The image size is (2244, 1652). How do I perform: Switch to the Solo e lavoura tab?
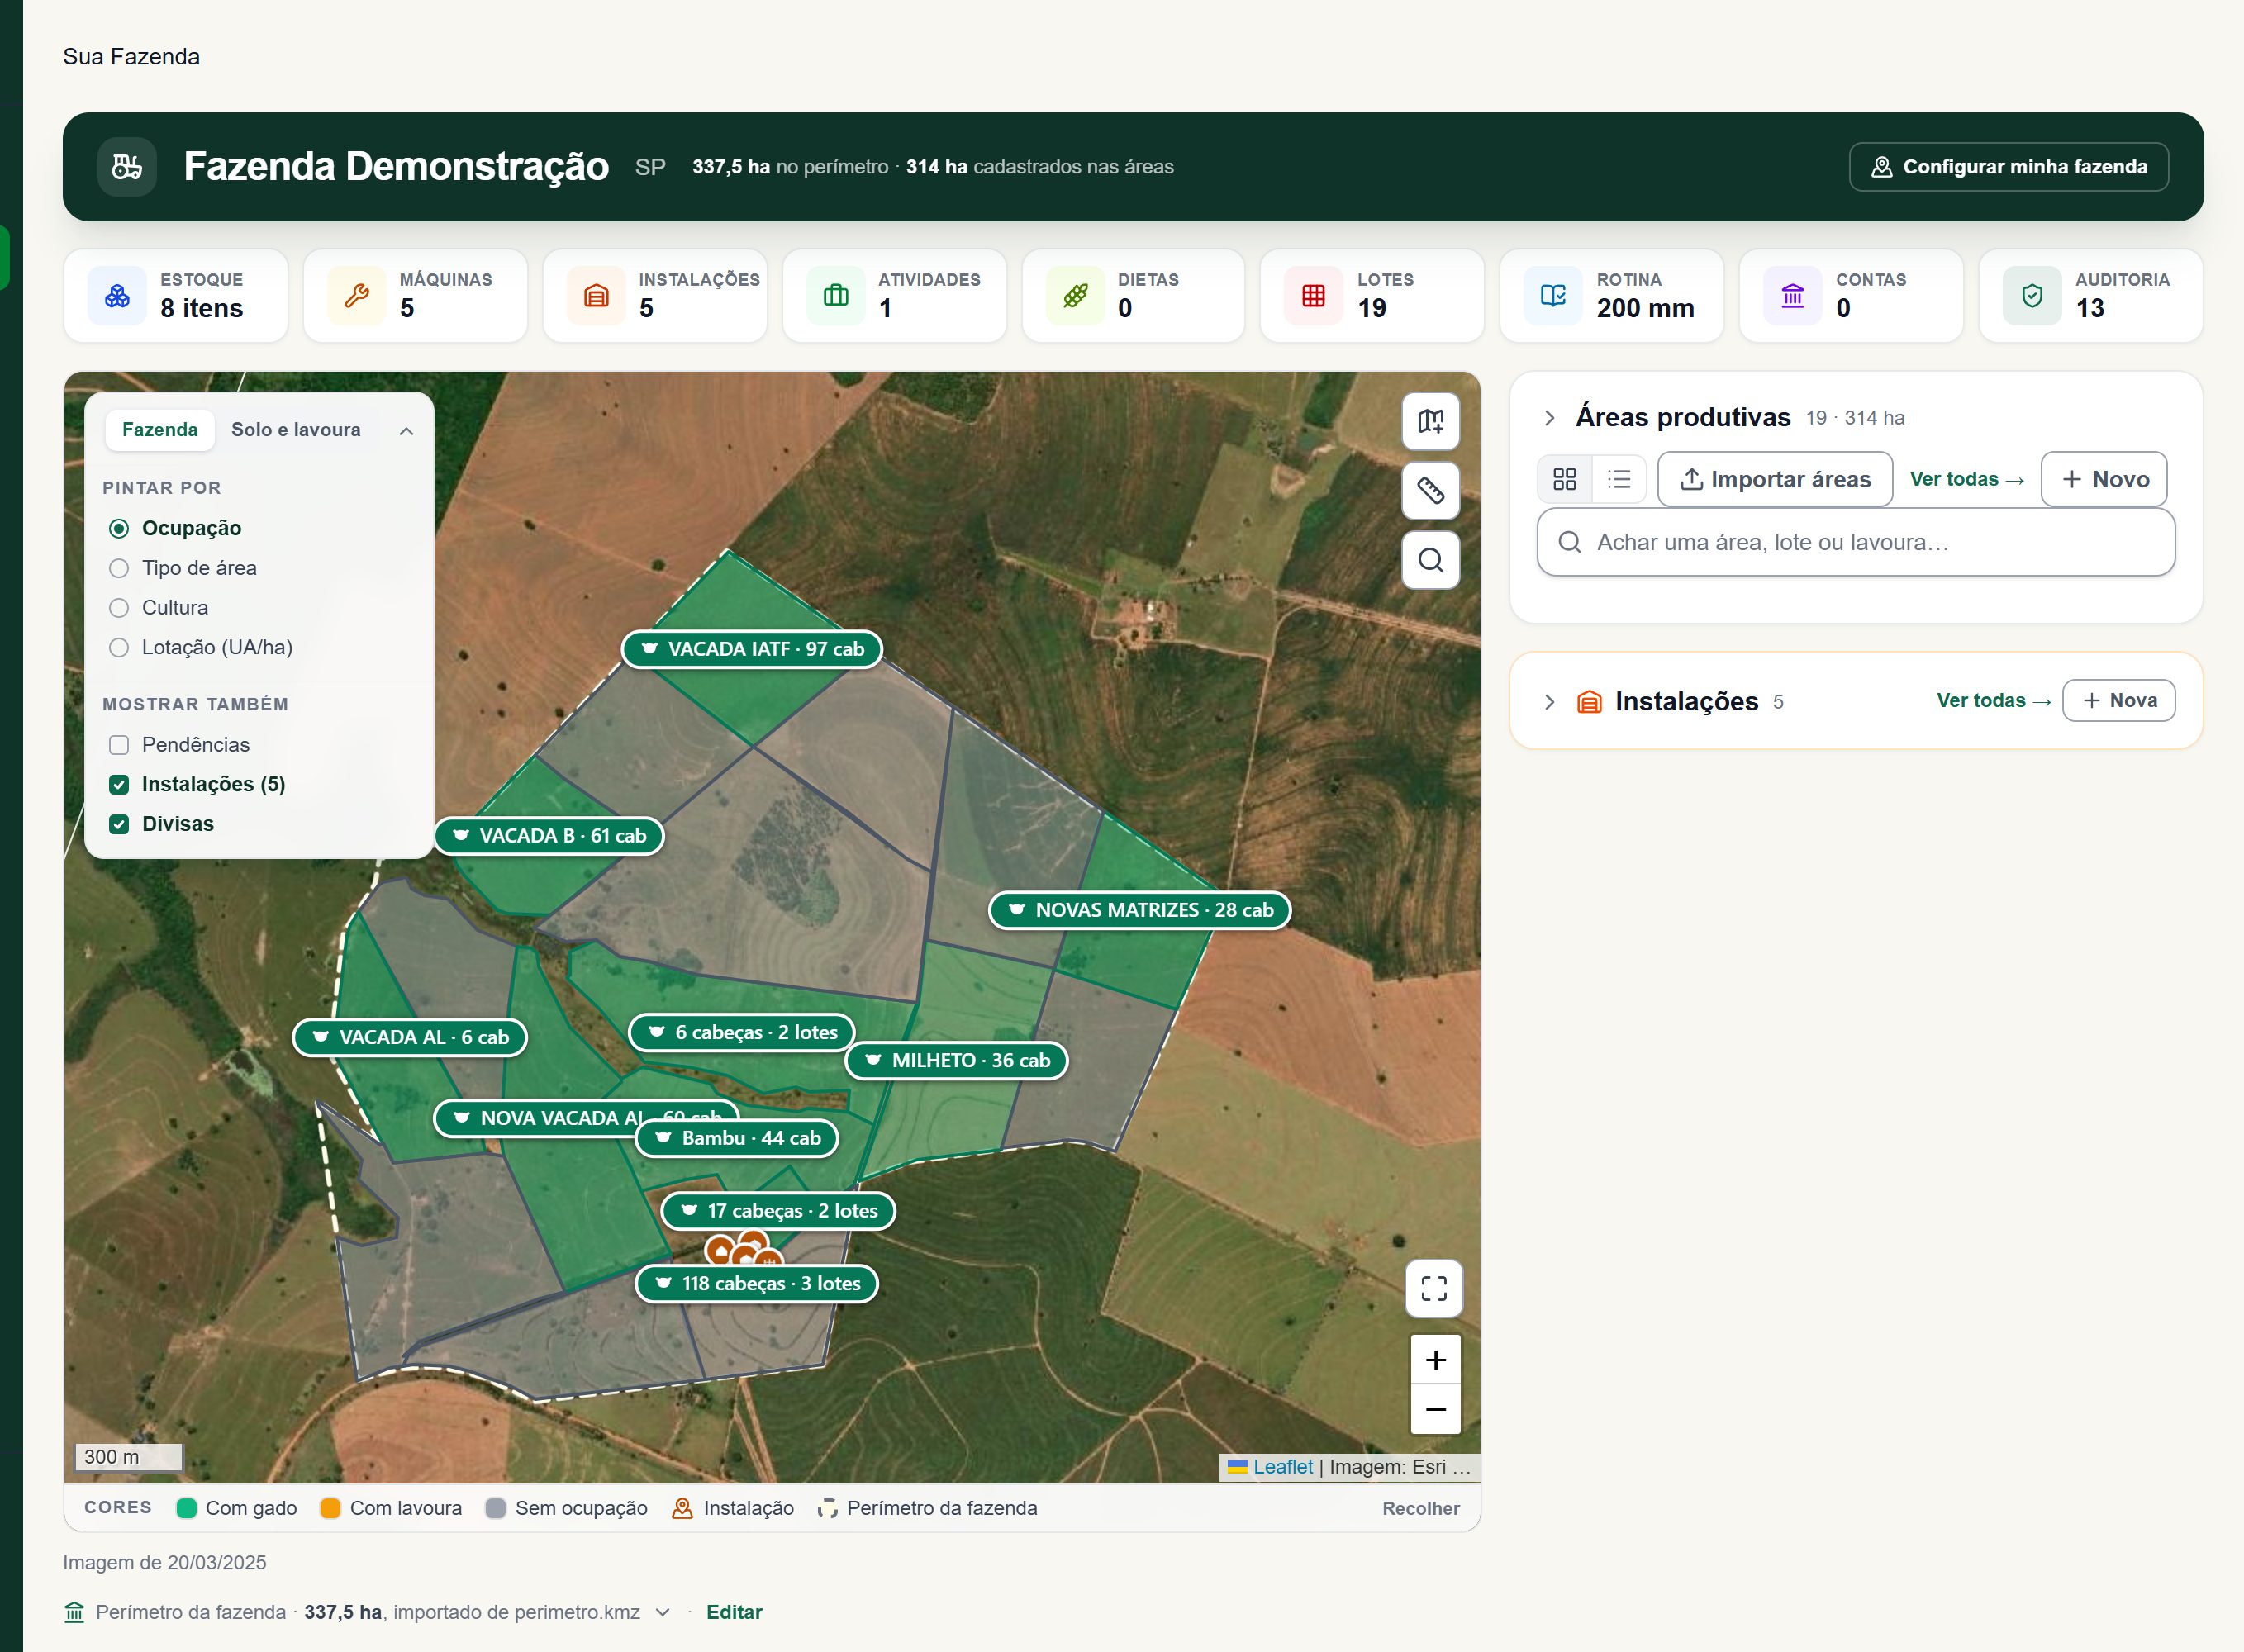296,430
